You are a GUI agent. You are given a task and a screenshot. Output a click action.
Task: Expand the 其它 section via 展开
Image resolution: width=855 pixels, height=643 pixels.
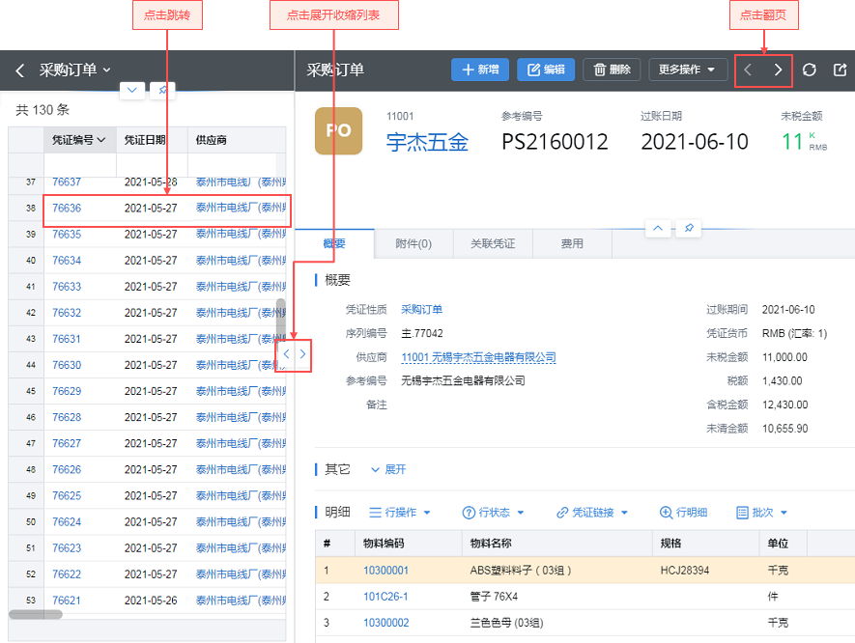[388, 469]
